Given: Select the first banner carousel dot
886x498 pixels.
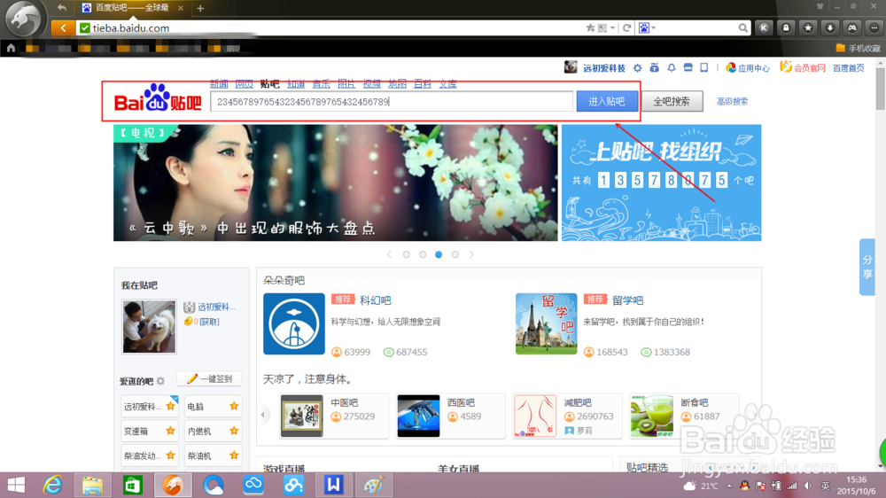Looking at the screenshot, I should (x=407, y=254).
